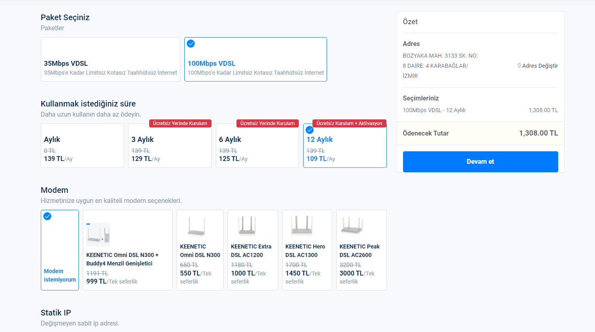Click the checkmark icon on Modem istemiyorum card
Image resolution: width=595 pixels, height=332 pixels.
pyautogui.click(x=47, y=216)
